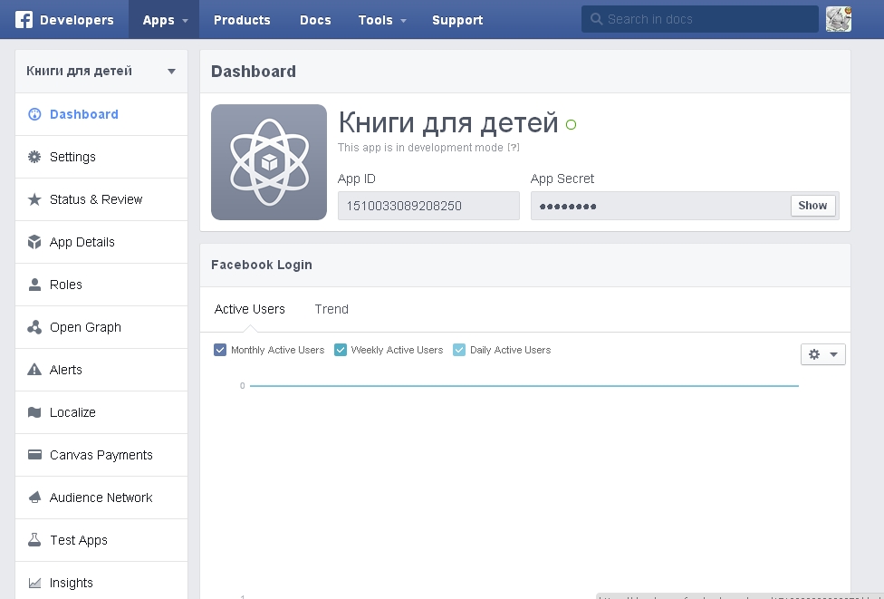Toggle Daily Active Users checkbox
Image resolution: width=884 pixels, height=599 pixels.
[x=459, y=350]
